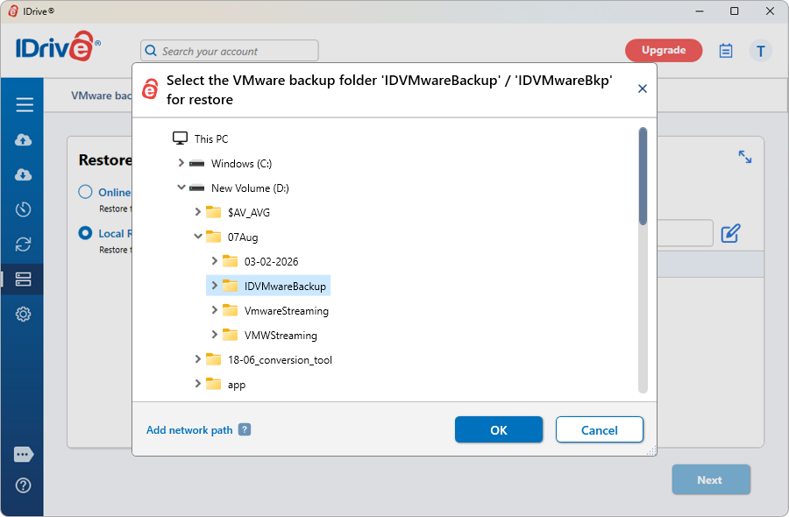The height and width of the screenshot is (517, 789).
Task: Click the IDrive logo
Action: coord(58,47)
